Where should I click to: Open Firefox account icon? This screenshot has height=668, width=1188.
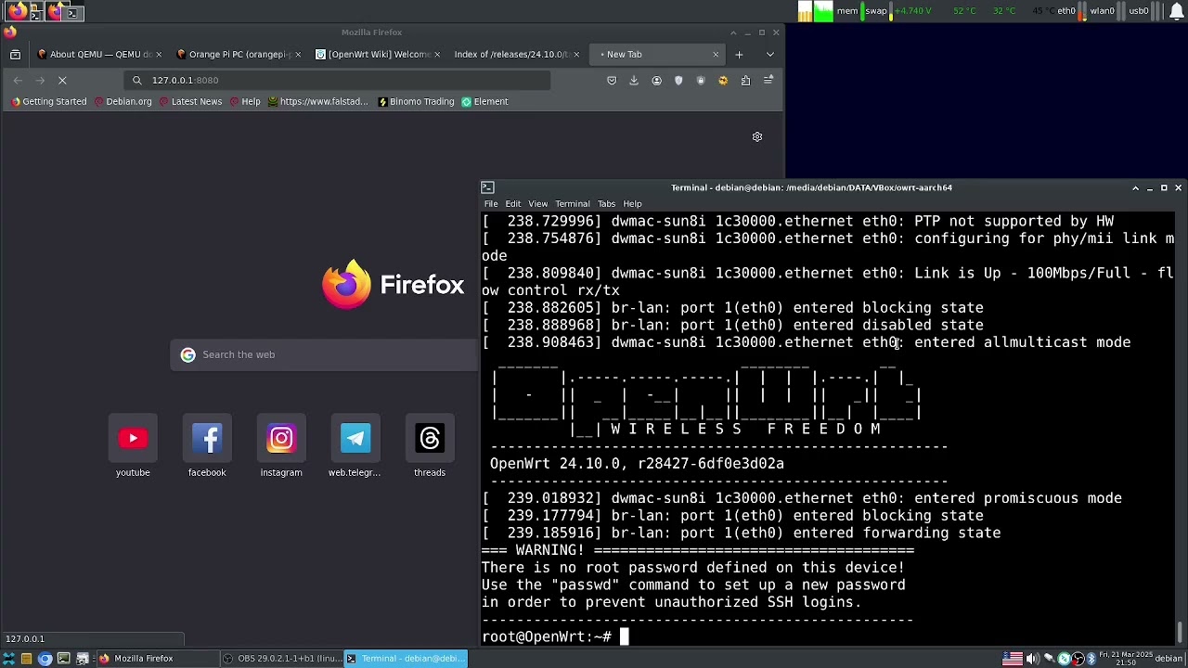click(656, 81)
